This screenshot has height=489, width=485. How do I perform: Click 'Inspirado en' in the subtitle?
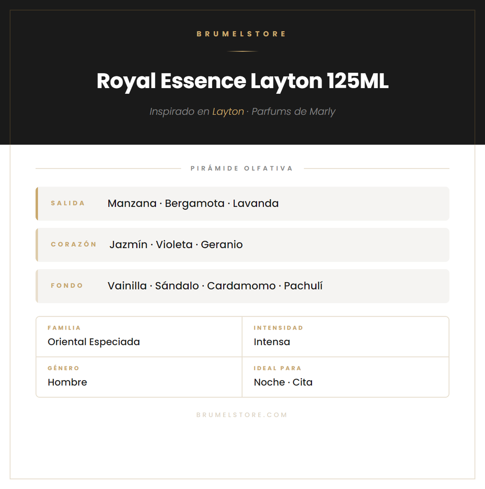[180, 112]
